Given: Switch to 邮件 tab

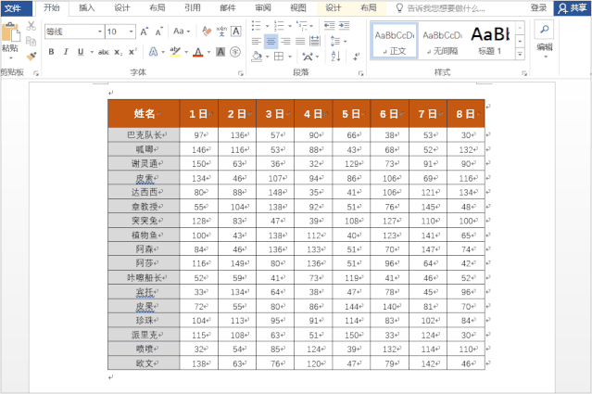Looking at the screenshot, I should pyautogui.click(x=228, y=8).
